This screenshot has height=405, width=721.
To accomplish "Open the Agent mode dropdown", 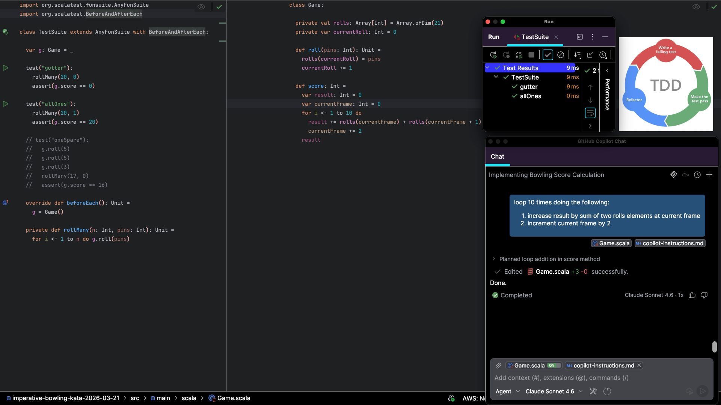I will tap(507, 391).
